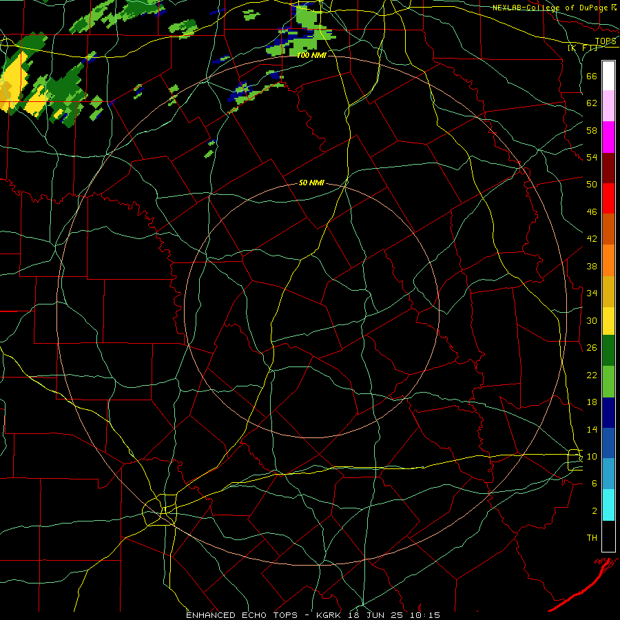Click the "62" scale value

pos(592,103)
